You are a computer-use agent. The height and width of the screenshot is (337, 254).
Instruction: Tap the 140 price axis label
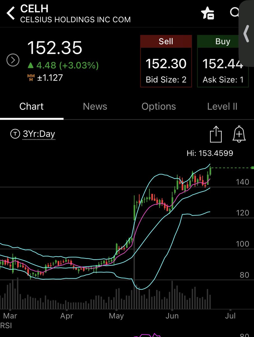click(x=243, y=182)
